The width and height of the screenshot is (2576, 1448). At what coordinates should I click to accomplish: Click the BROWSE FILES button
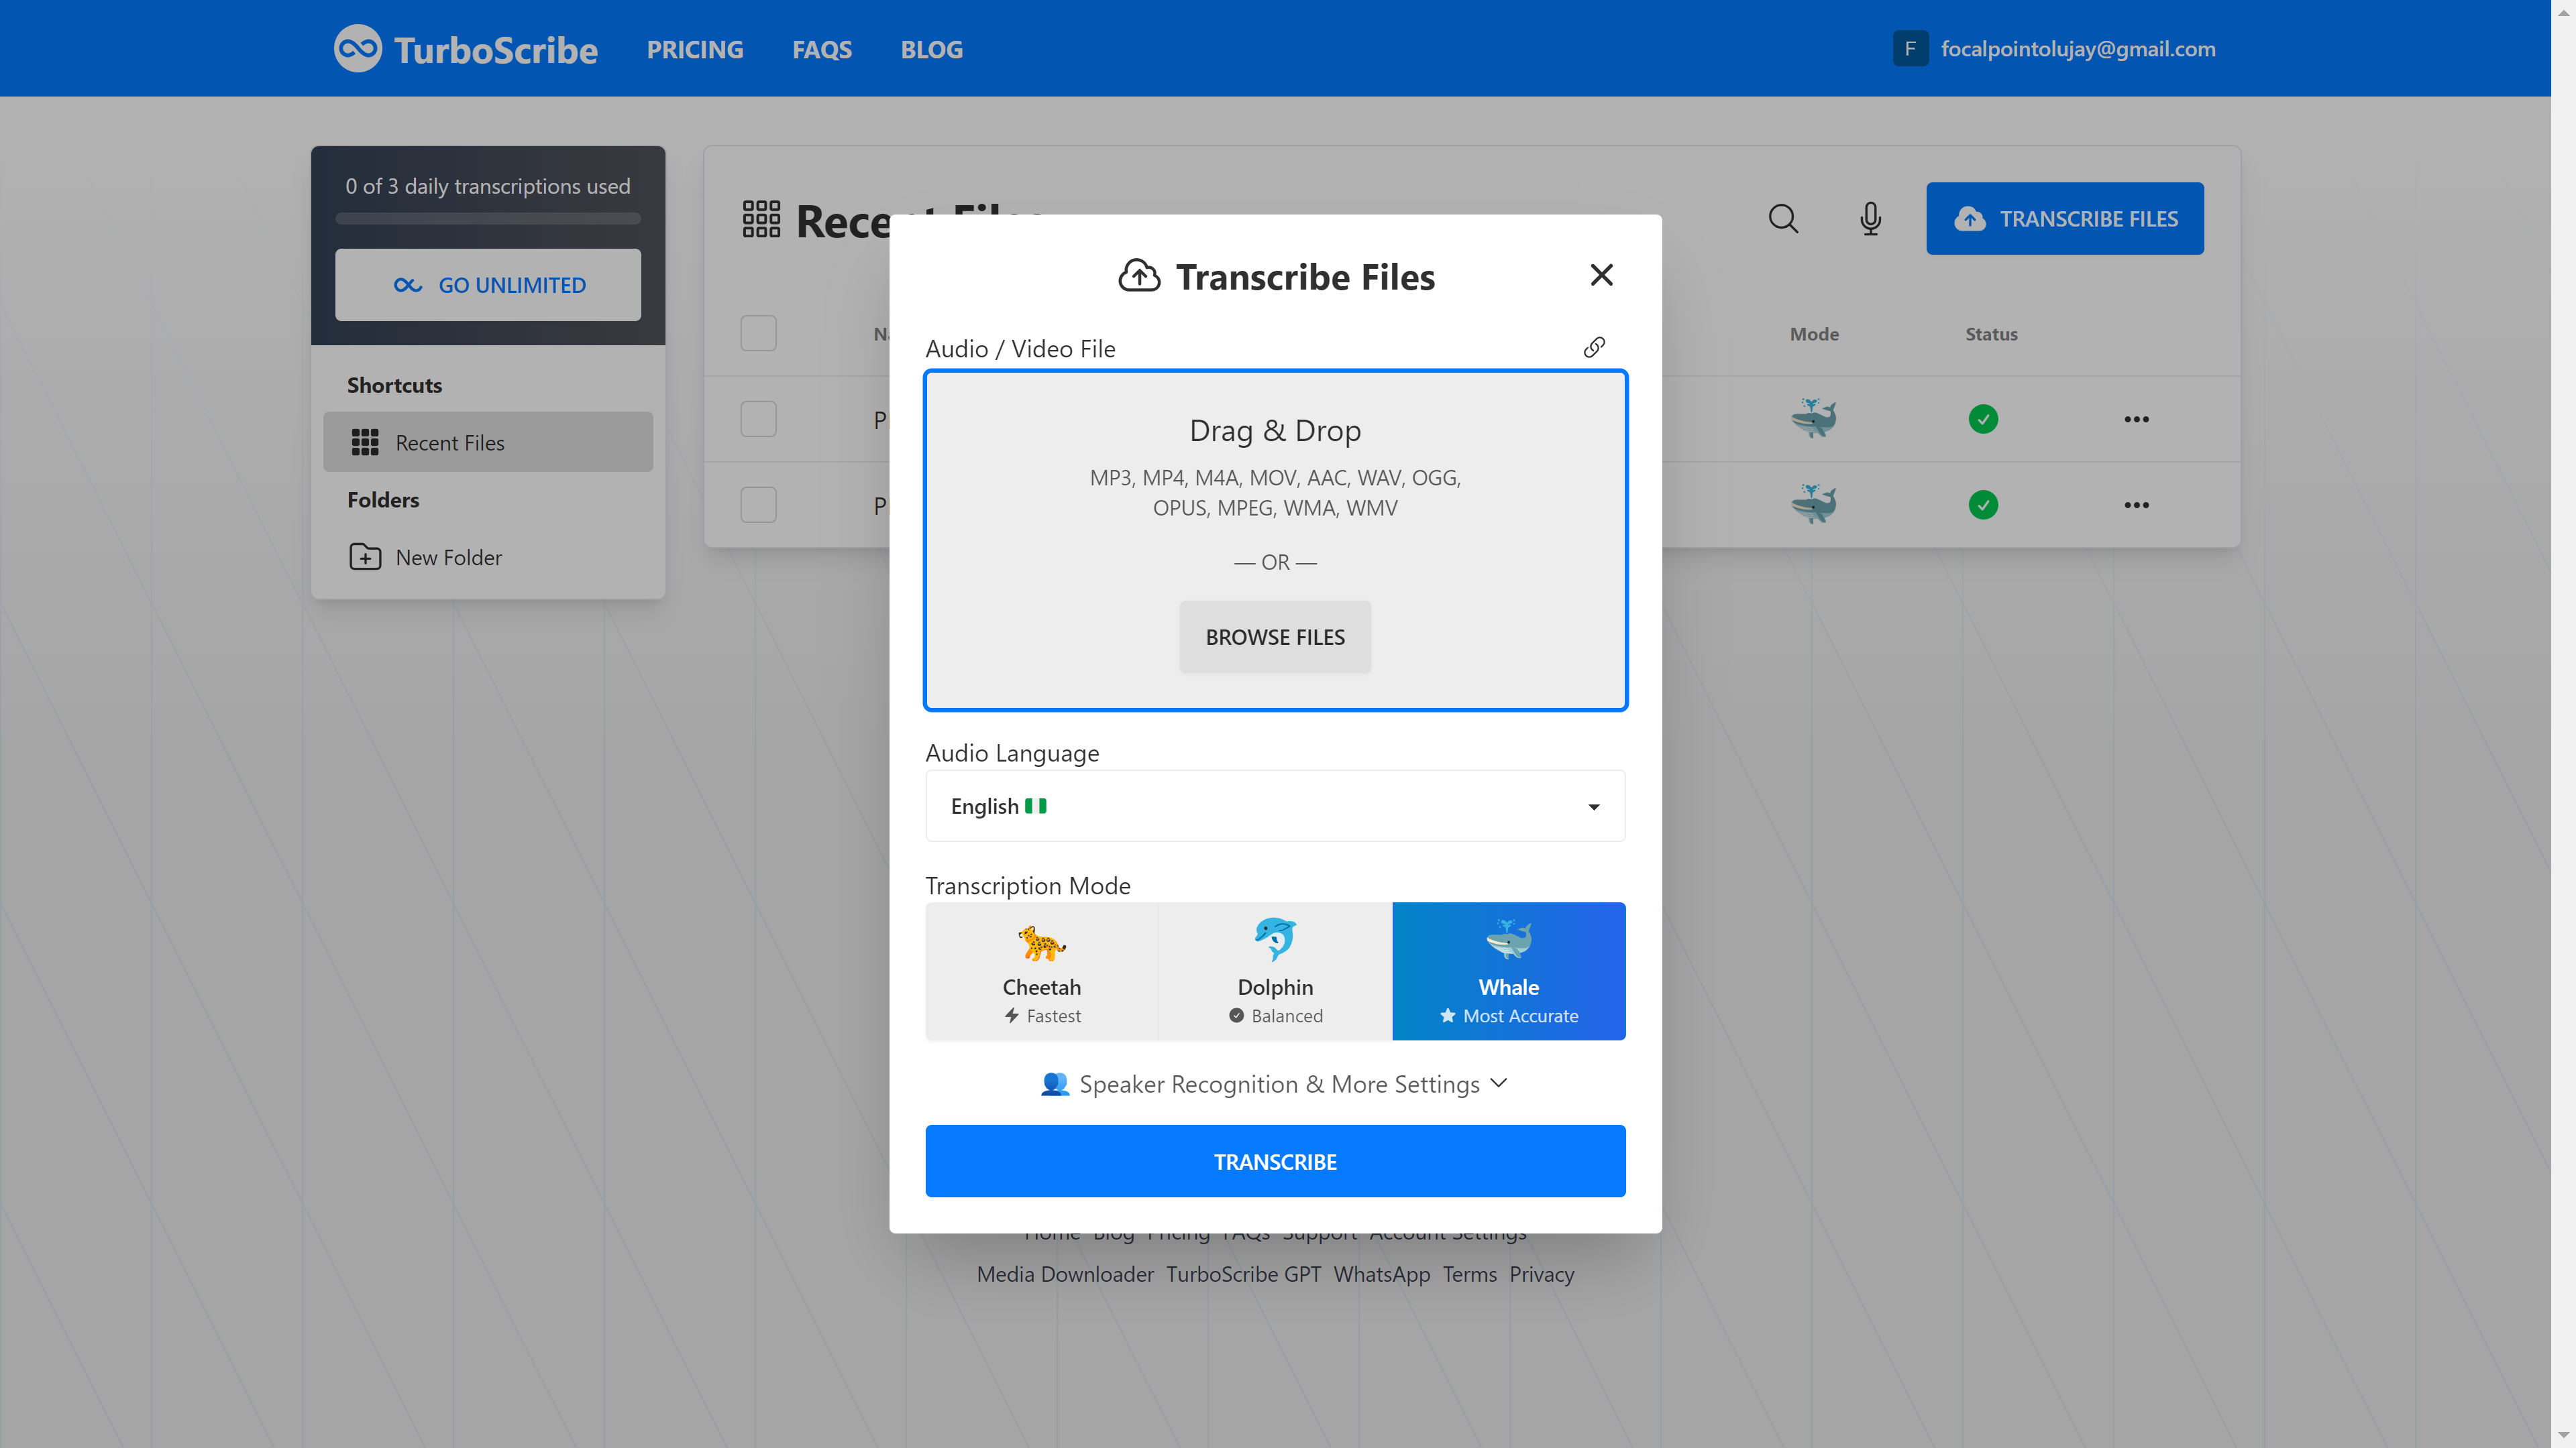coord(1275,637)
